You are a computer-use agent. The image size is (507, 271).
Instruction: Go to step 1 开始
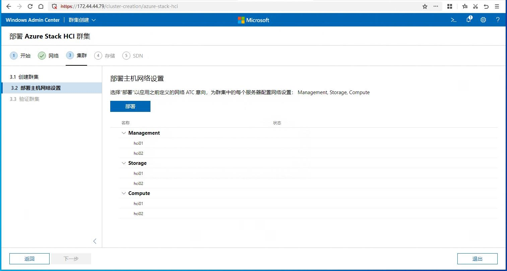(20, 56)
